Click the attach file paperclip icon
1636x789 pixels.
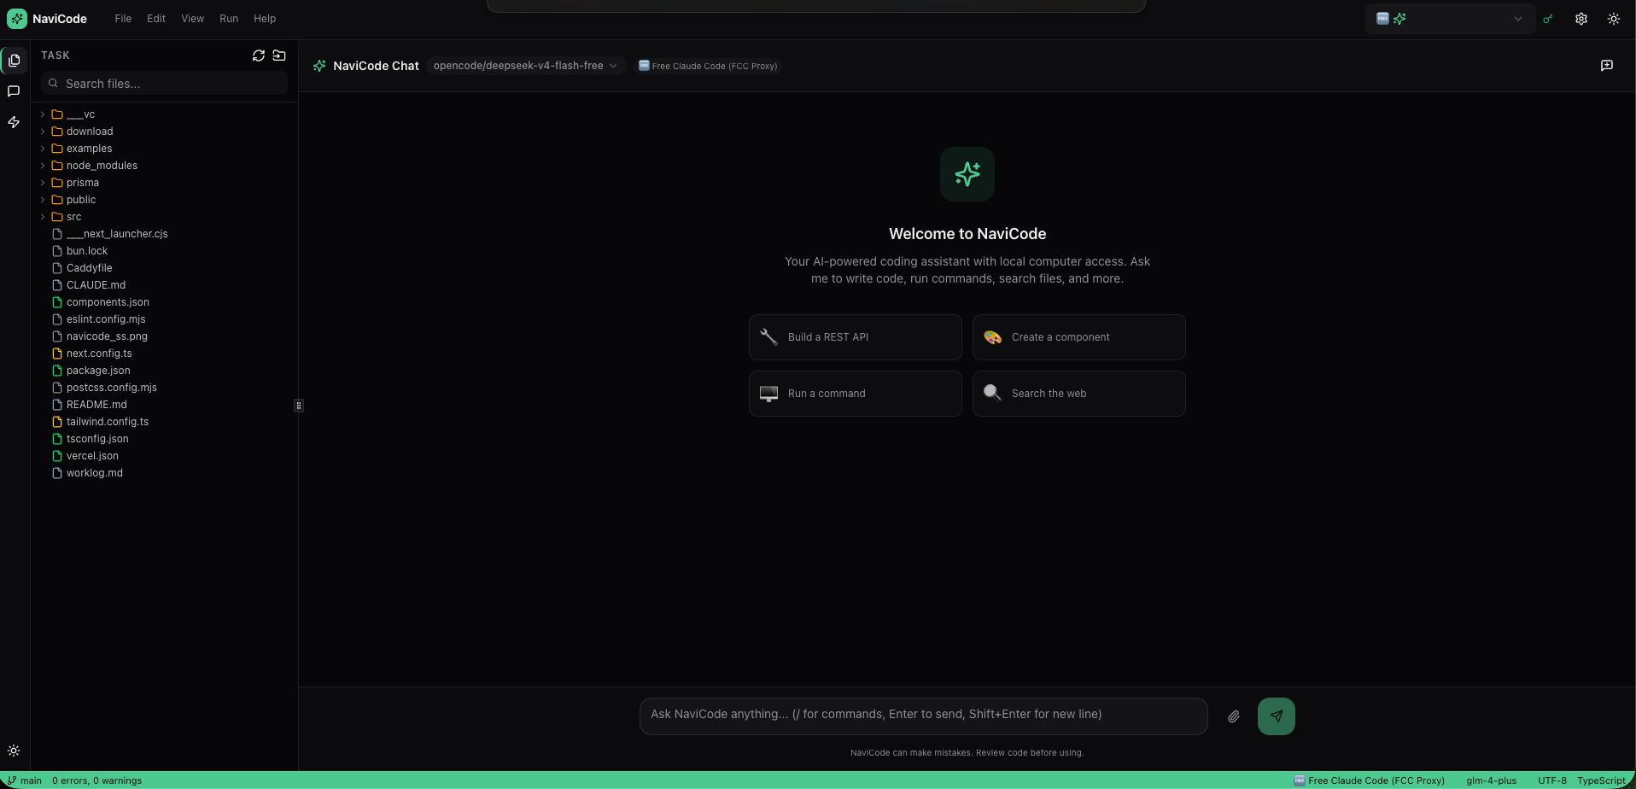[1234, 716]
